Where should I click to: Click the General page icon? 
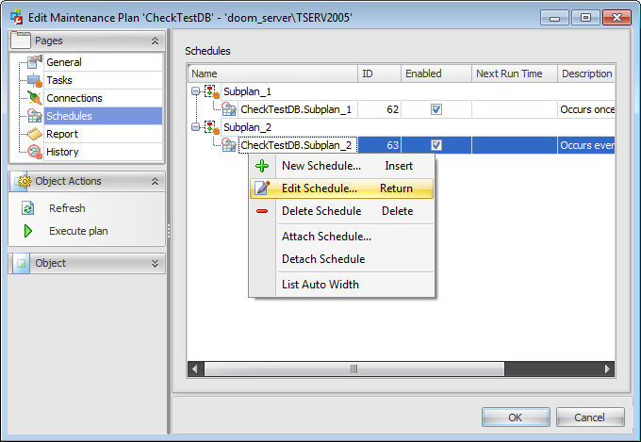pos(34,62)
